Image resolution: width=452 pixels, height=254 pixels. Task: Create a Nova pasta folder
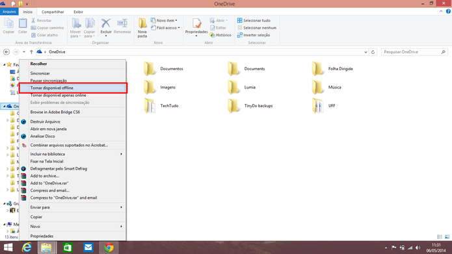click(x=142, y=28)
